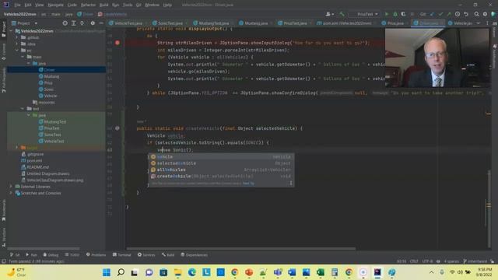The width and height of the screenshot is (498, 280).
Task: Click gutter icon beside createVehicle method
Action: click(117, 128)
